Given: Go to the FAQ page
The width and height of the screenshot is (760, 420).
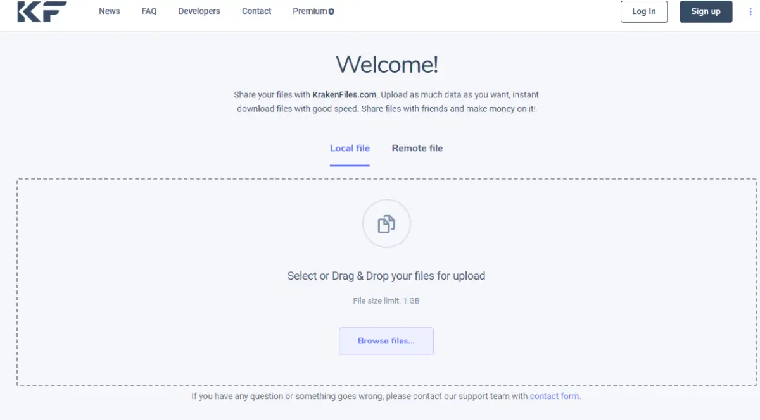Looking at the screenshot, I should pyautogui.click(x=149, y=11).
